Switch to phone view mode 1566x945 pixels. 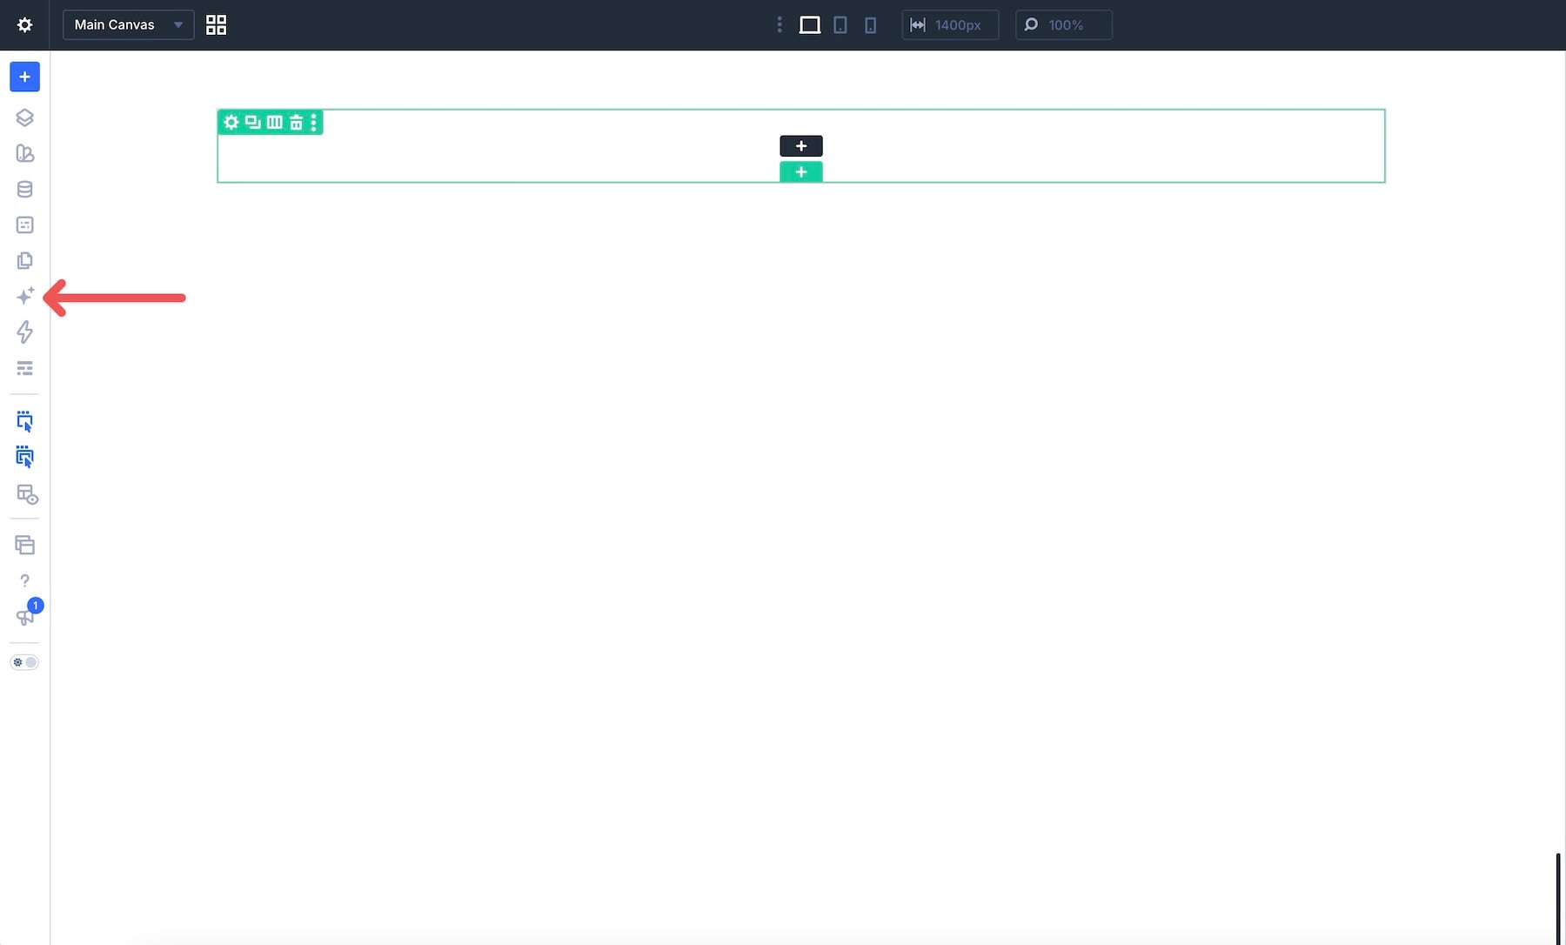pos(870,24)
